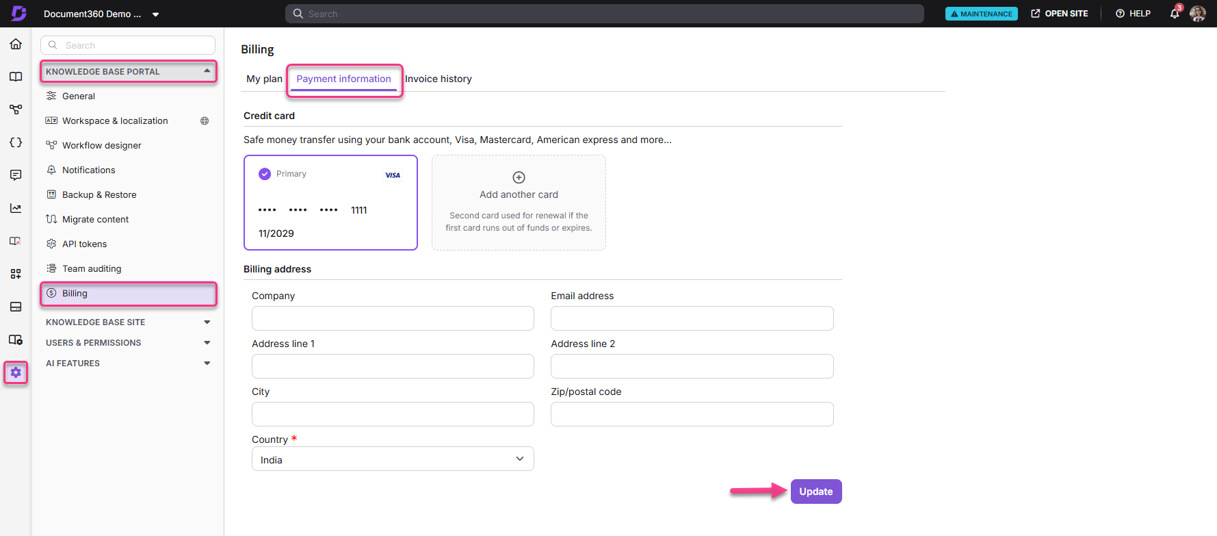Switch to the My plan tab
This screenshot has width=1217, height=536.
[x=264, y=79]
